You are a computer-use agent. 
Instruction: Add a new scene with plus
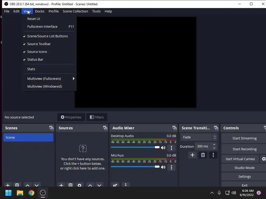[8, 185]
